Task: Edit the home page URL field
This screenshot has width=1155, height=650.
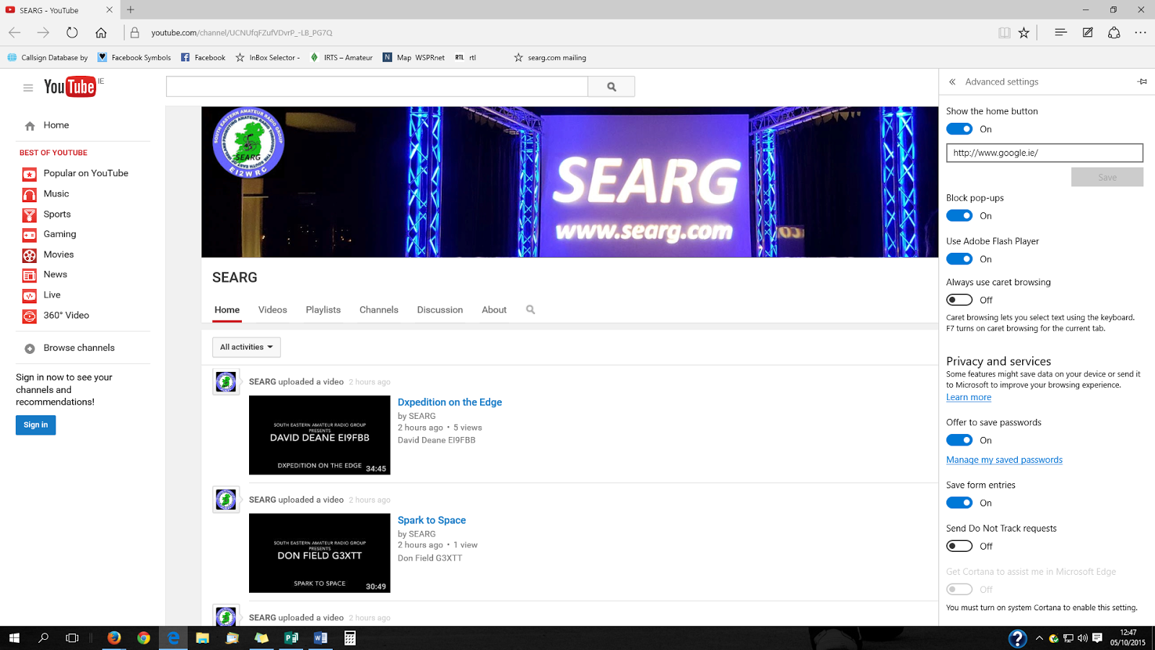Action: pos(1045,152)
